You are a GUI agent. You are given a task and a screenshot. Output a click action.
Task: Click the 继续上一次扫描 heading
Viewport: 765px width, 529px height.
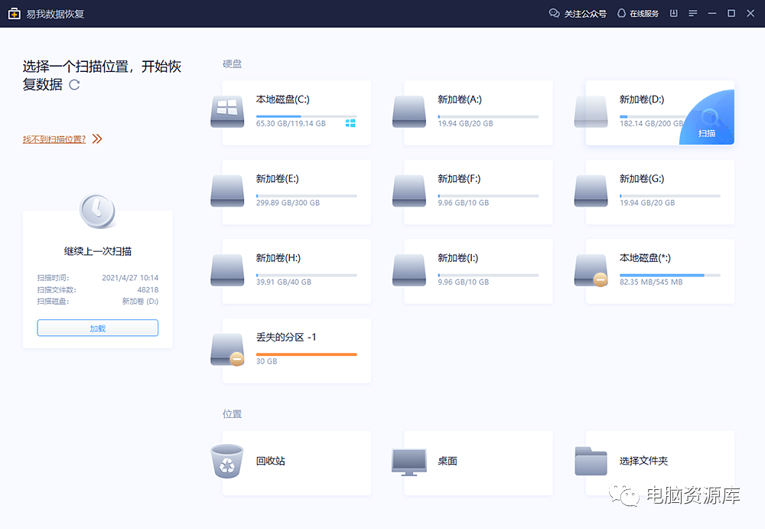click(98, 252)
